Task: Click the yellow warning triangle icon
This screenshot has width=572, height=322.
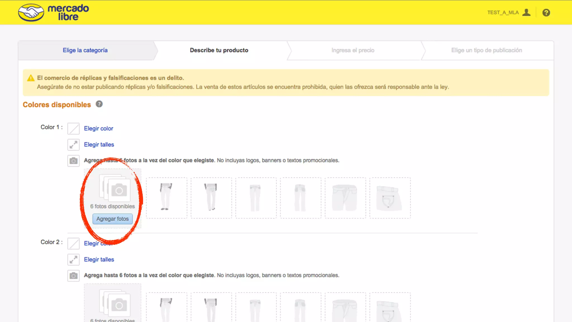Action: [x=31, y=78]
